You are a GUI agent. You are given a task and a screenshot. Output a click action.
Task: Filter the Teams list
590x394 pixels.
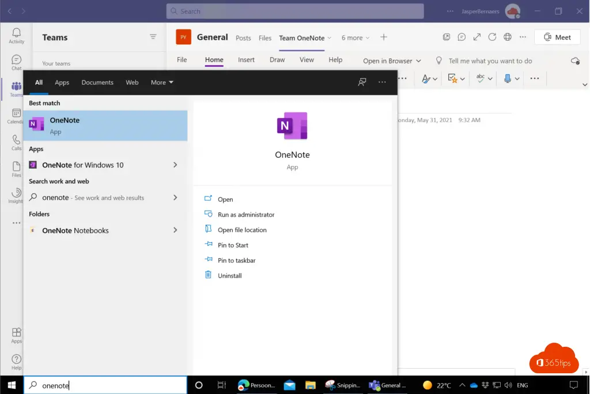[x=153, y=37]
